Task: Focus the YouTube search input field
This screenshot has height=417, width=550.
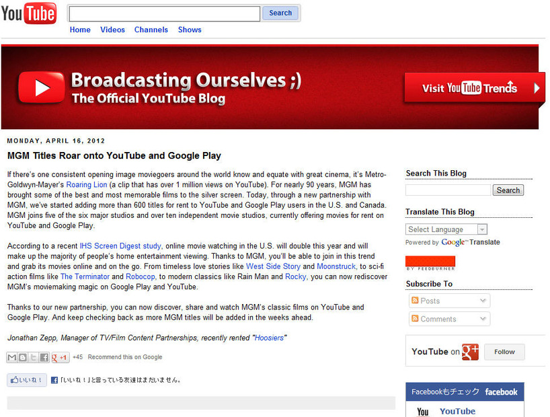Action: [x=165, y=13]
